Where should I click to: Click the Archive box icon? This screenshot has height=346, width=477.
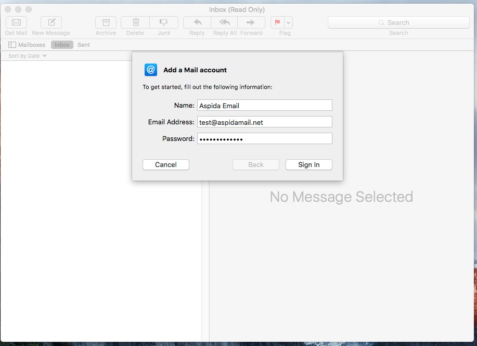click(106, 22)
